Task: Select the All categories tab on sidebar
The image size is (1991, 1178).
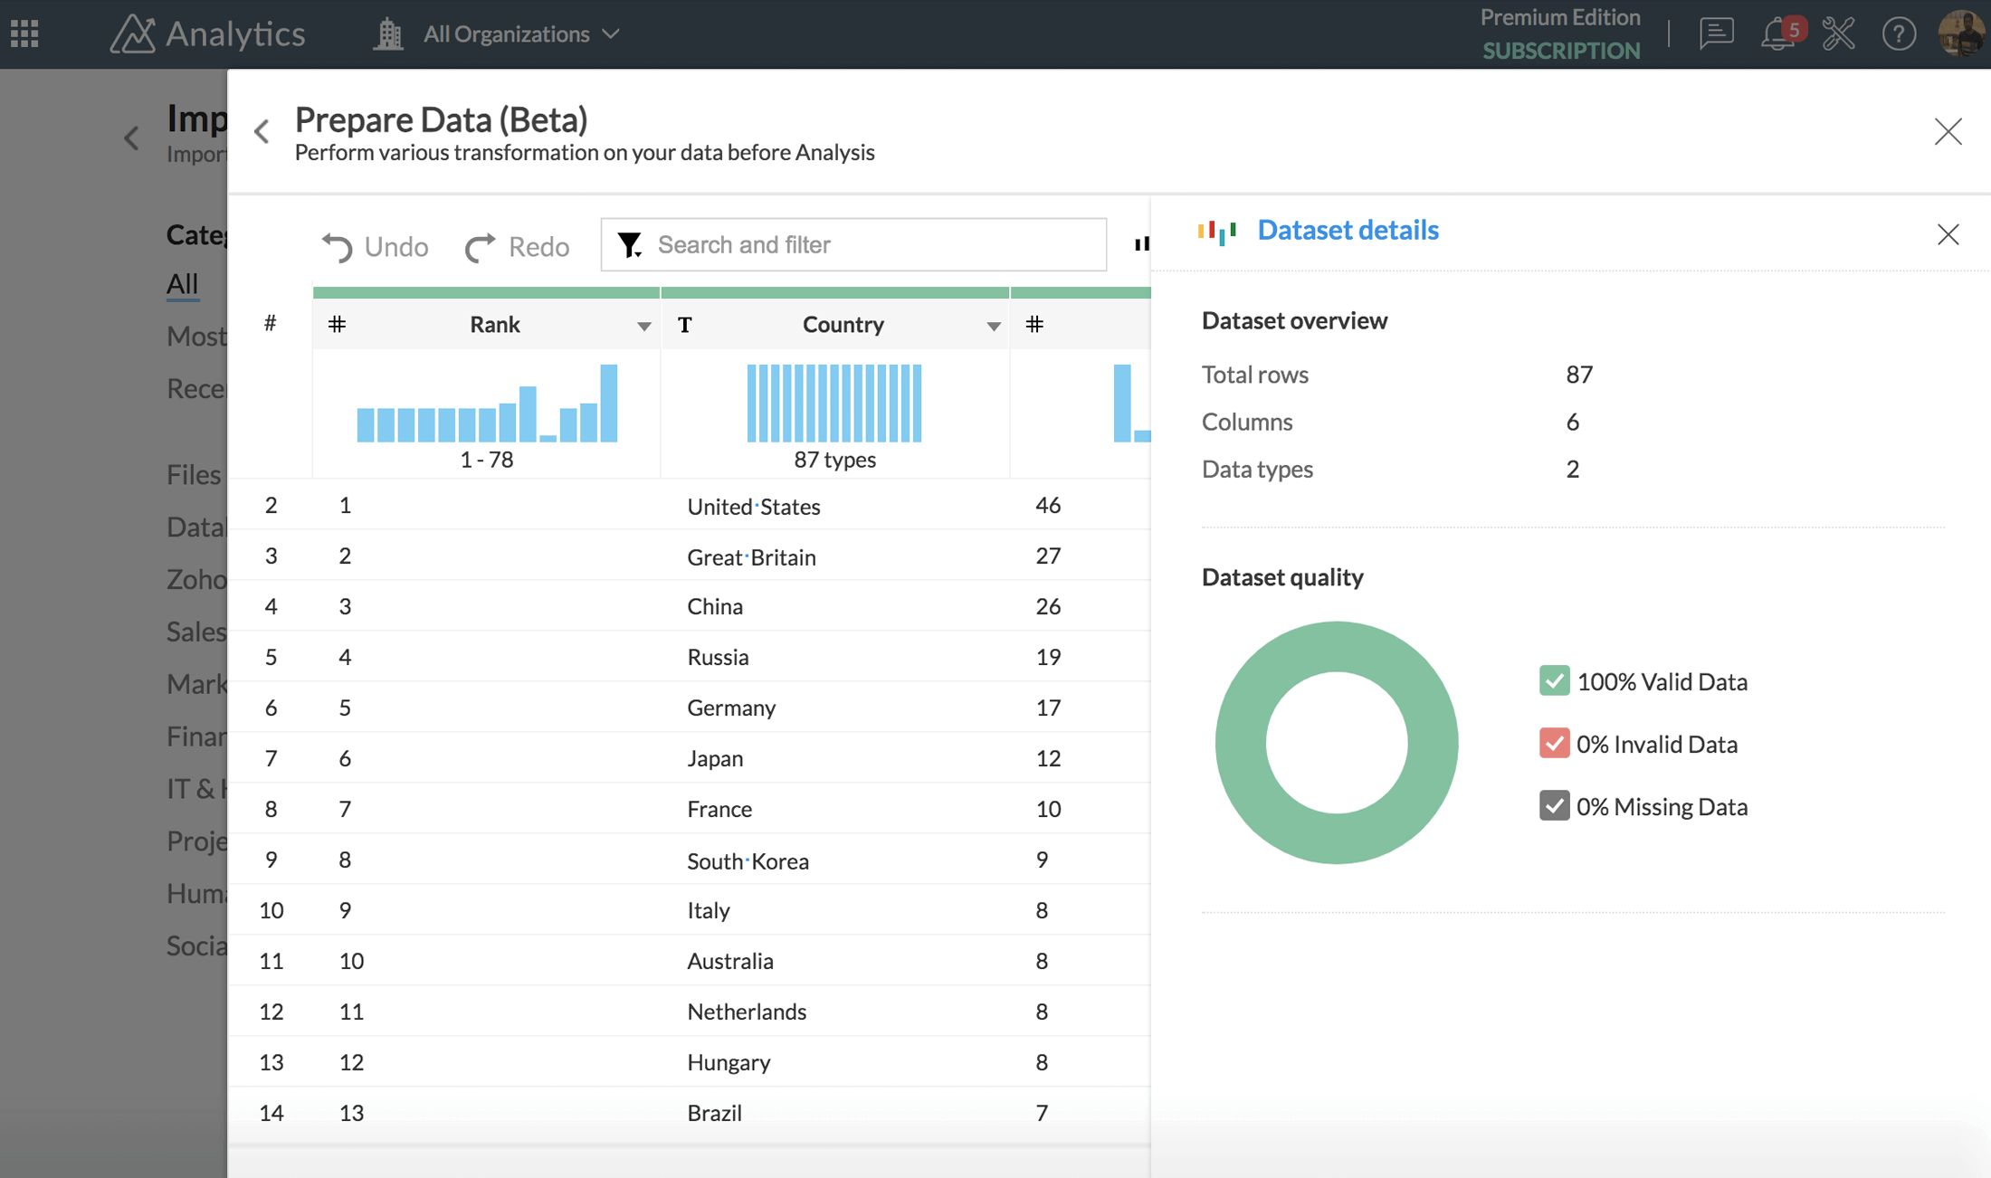Action: (x=181, y=282)
